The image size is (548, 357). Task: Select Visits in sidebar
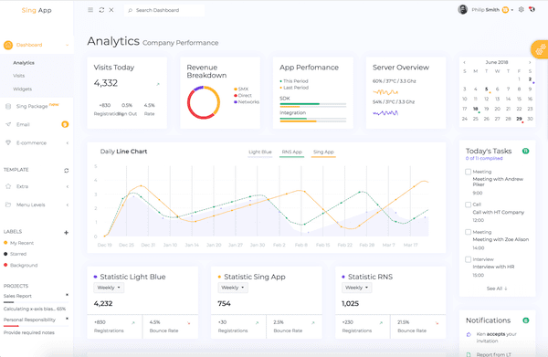click(x=19, y=76)
